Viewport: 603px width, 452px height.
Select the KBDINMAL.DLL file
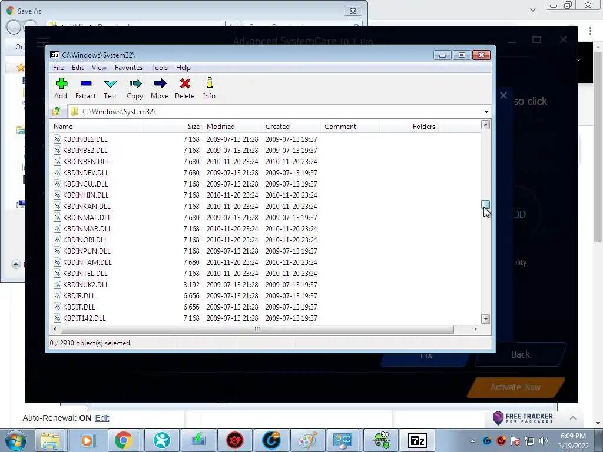point(87,217)
